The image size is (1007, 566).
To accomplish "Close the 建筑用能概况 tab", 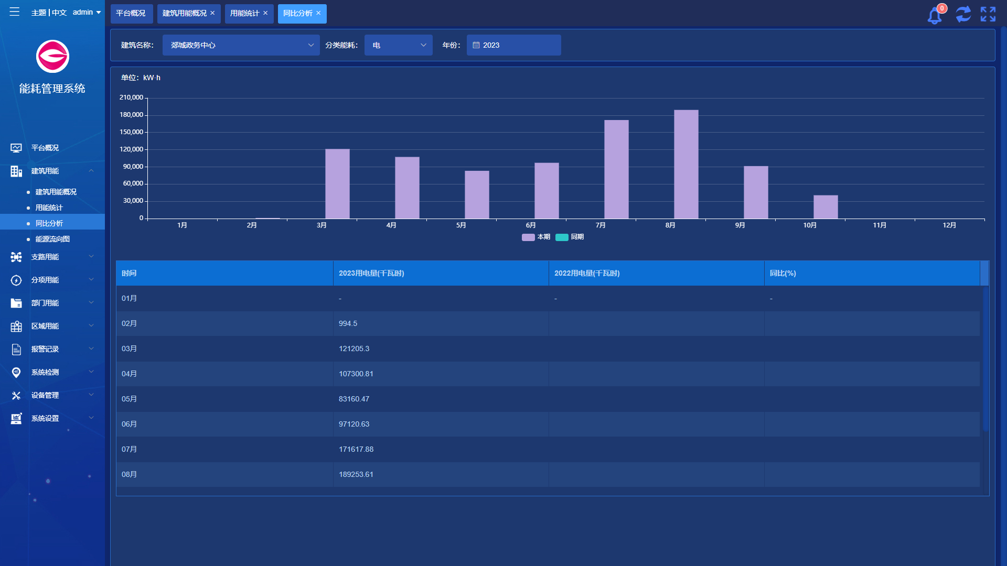I will pyautogui.click(x=212, y=13).
